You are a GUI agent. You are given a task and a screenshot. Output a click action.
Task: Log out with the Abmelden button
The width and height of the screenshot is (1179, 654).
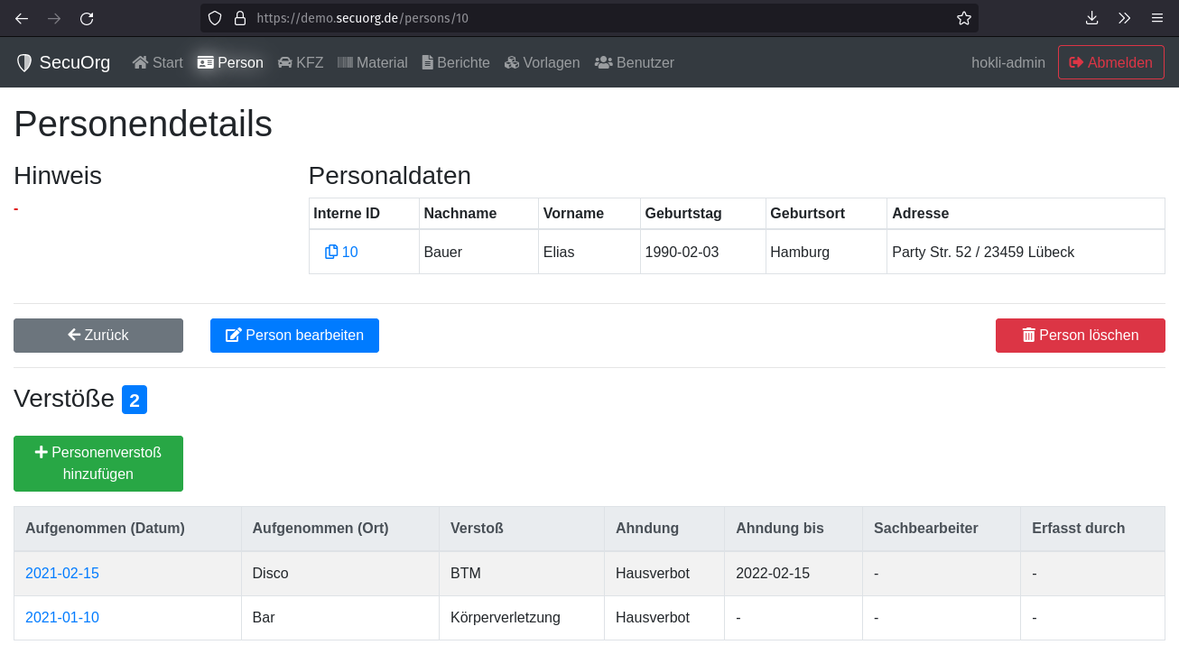[1111, 62]
